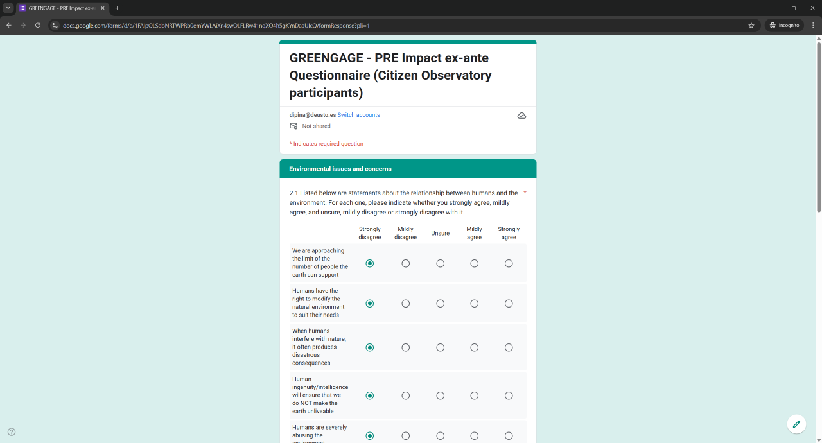
Task: Open the Incognito indicator
Action: (785, 26)
